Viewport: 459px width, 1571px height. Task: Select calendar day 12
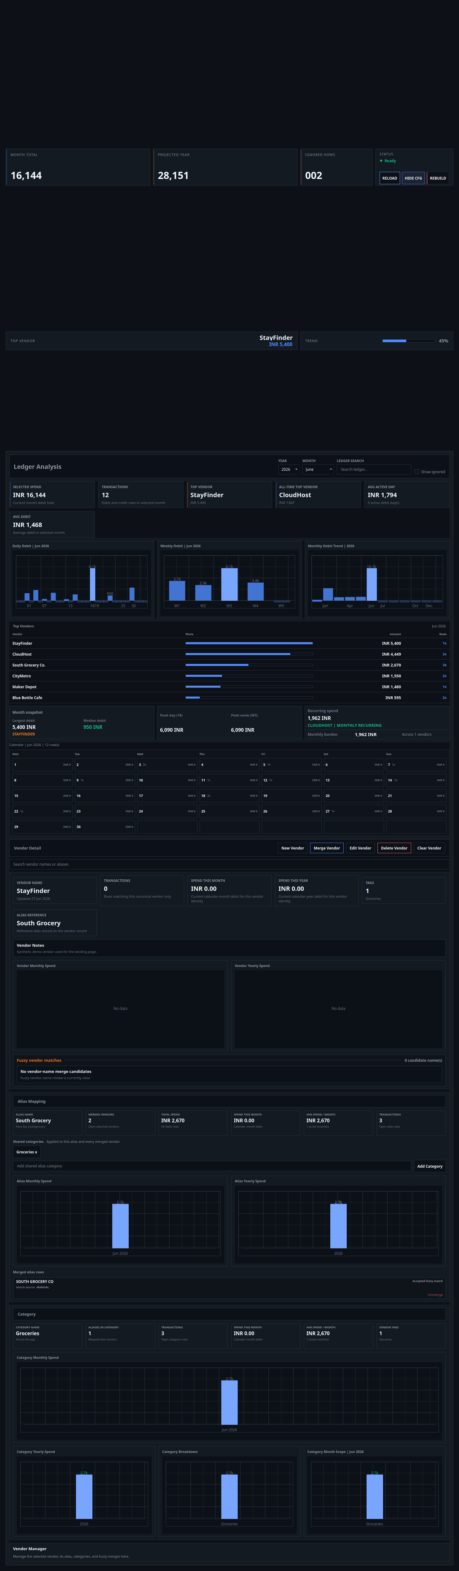[x=292, y=780]
